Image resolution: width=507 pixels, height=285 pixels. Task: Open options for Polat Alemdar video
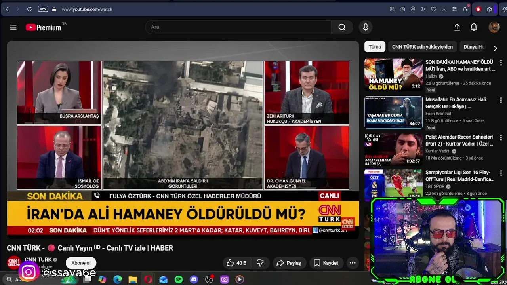pyautogui.click(x=501, y=137)
